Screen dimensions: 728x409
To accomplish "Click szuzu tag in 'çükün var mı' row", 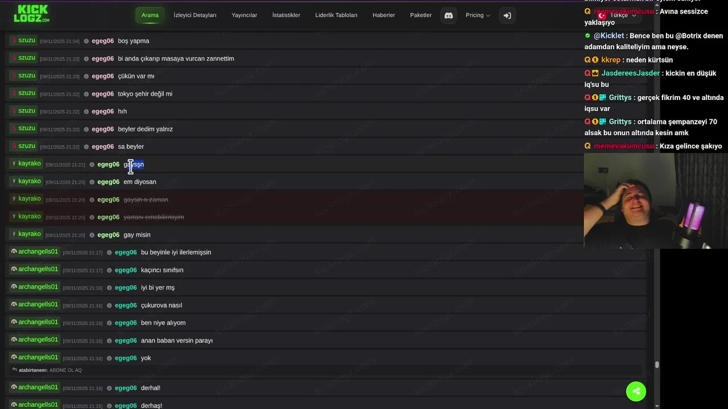I will [x=23, y=76].
